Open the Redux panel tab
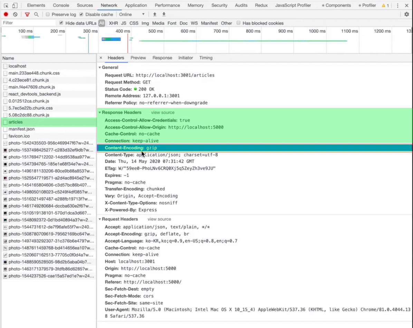The height and width of the screenshot is (328, 413). click(x=261, y=5)
